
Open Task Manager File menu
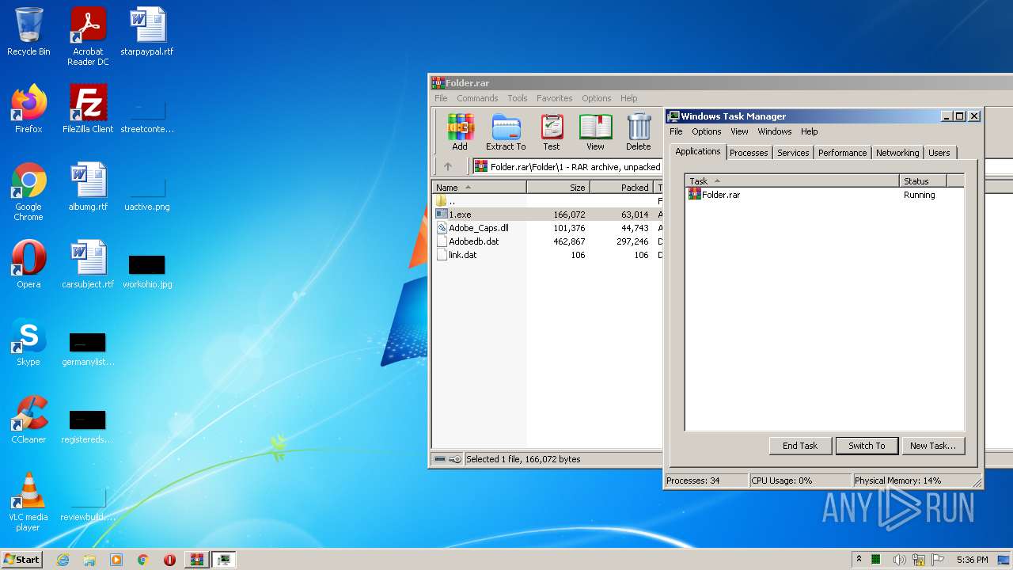tap(676, 131)
